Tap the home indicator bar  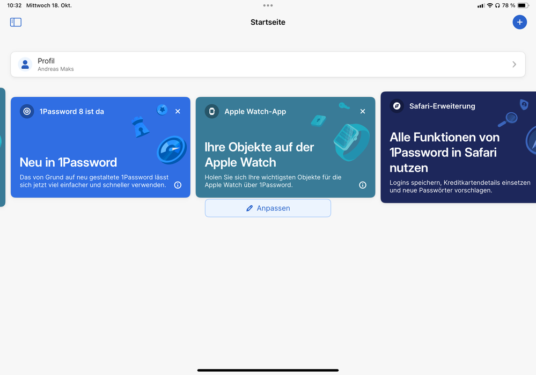click(268, 370)
